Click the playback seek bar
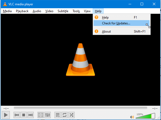The width and height of the screenshot is (161, 120). pyautogui.click(x=80, y=108)
